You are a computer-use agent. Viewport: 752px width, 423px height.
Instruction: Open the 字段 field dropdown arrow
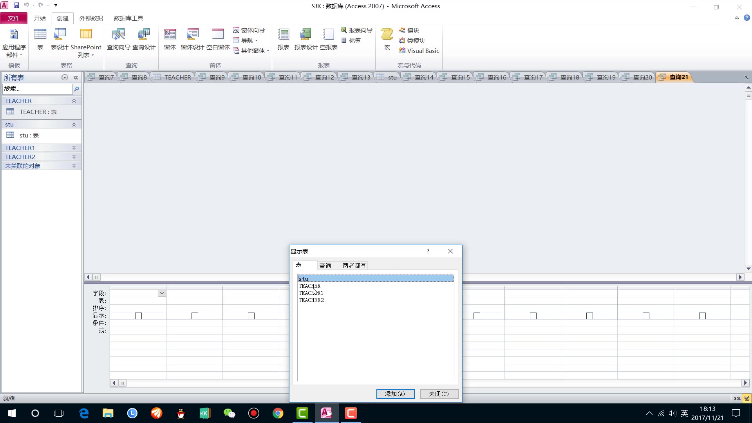162,293
